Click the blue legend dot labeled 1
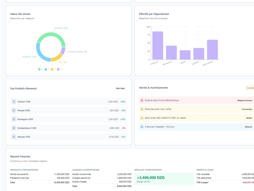This screenshot has height=191, width=254. coord(46,69)
